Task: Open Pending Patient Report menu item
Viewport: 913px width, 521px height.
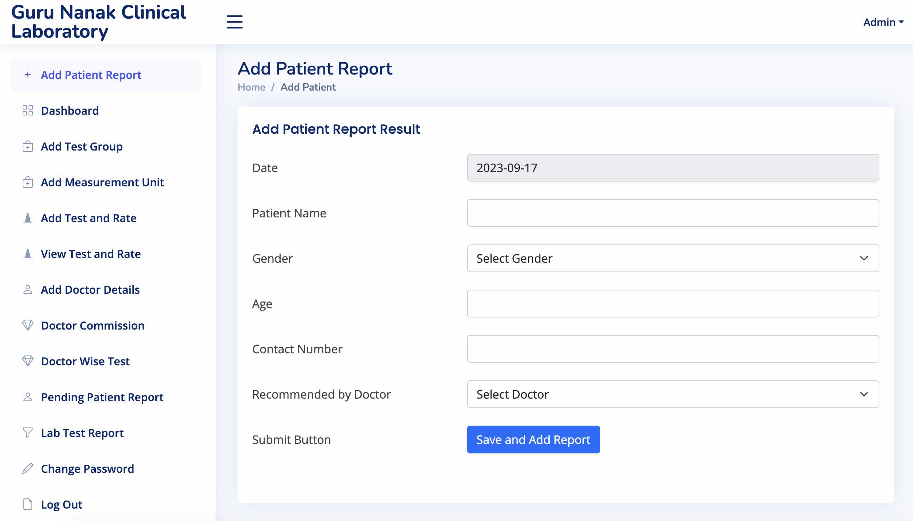Action: point(102,397)
